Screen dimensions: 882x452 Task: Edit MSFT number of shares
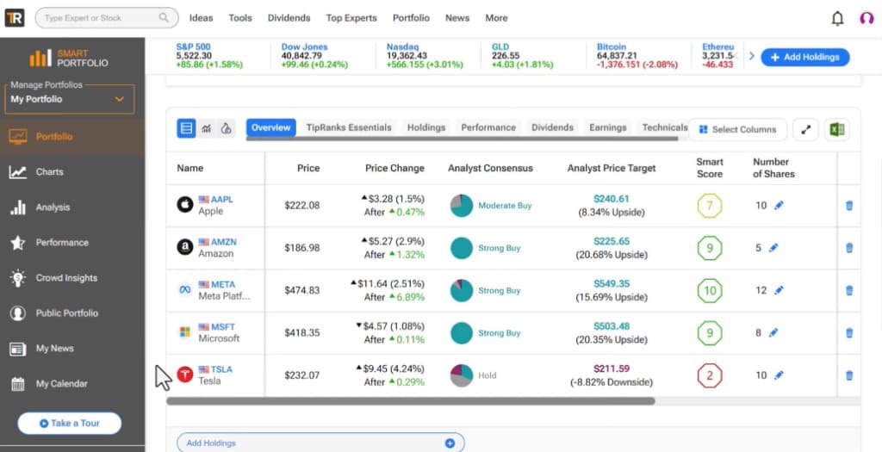point(773,333)
